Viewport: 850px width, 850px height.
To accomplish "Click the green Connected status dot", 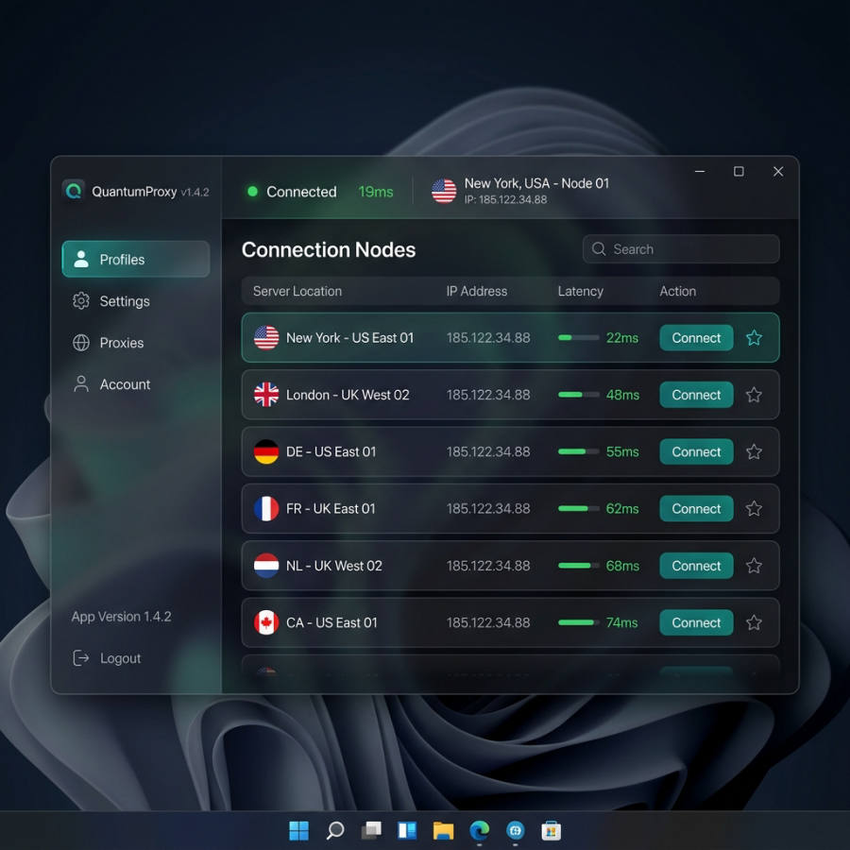I will point(252,192).
